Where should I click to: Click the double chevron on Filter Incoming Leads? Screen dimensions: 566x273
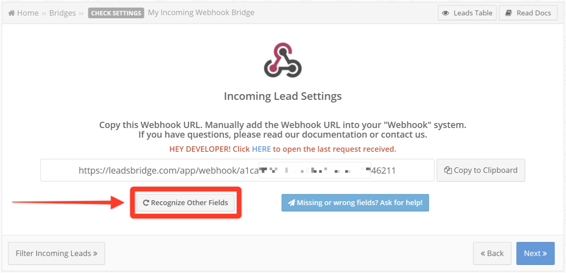click(95, 253)
